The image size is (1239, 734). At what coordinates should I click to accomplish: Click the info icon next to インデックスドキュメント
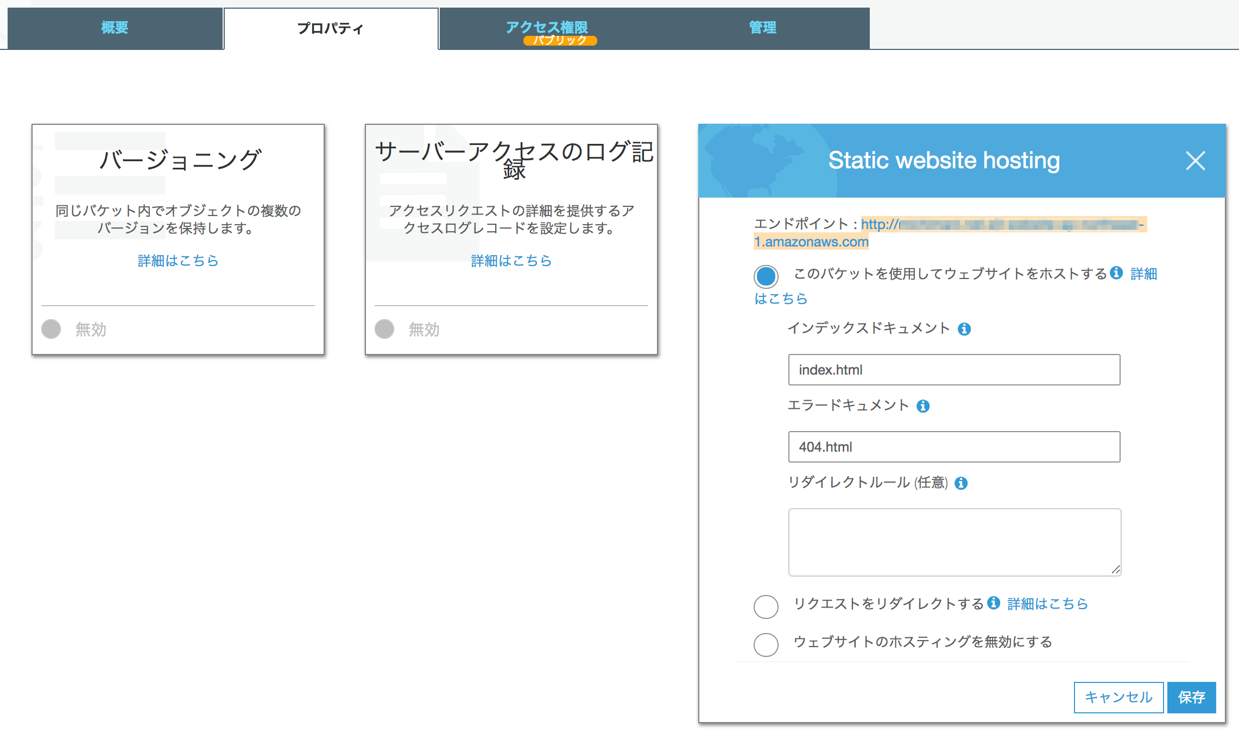click(x=965, y=328)
